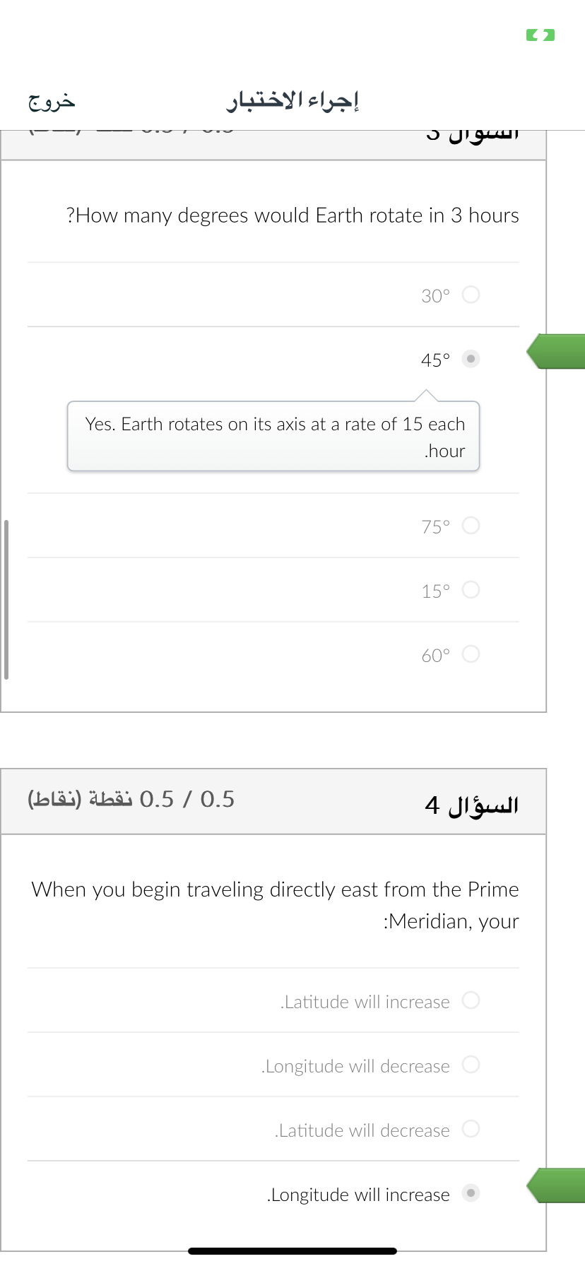Choose the 'Latitude will decrease' radio option
585x1266 pixels.
(471, 1129)
